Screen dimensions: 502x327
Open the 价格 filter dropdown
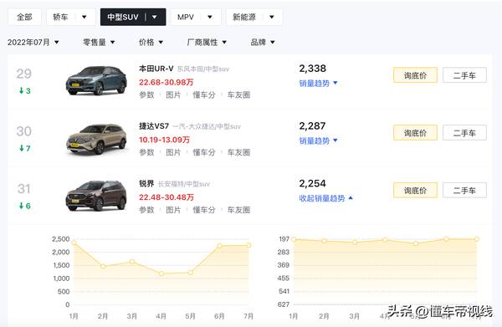151,43
